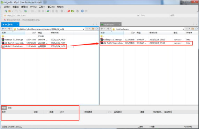Expand the remote path dropdown
199x129 pixels.
pyautogui.click(x=183, y=29)
